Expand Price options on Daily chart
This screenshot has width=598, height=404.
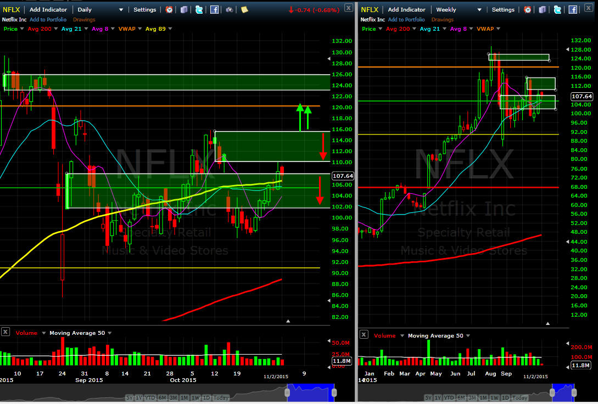click(21, 29)
